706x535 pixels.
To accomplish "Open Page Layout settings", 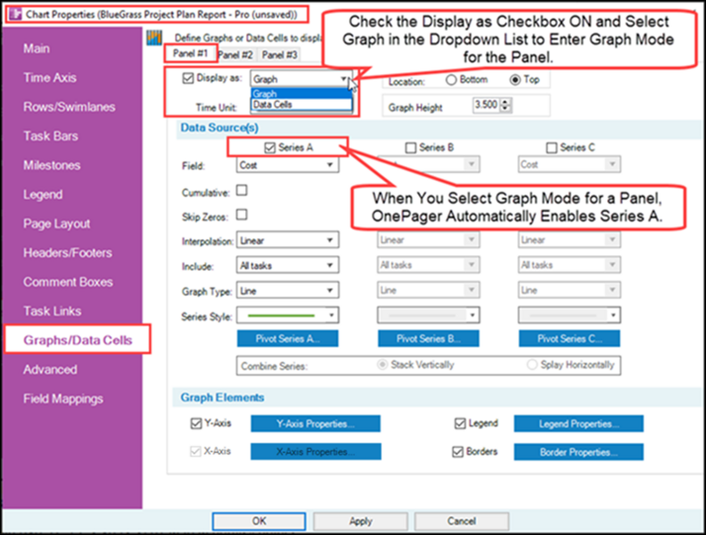I will point(57,224).
